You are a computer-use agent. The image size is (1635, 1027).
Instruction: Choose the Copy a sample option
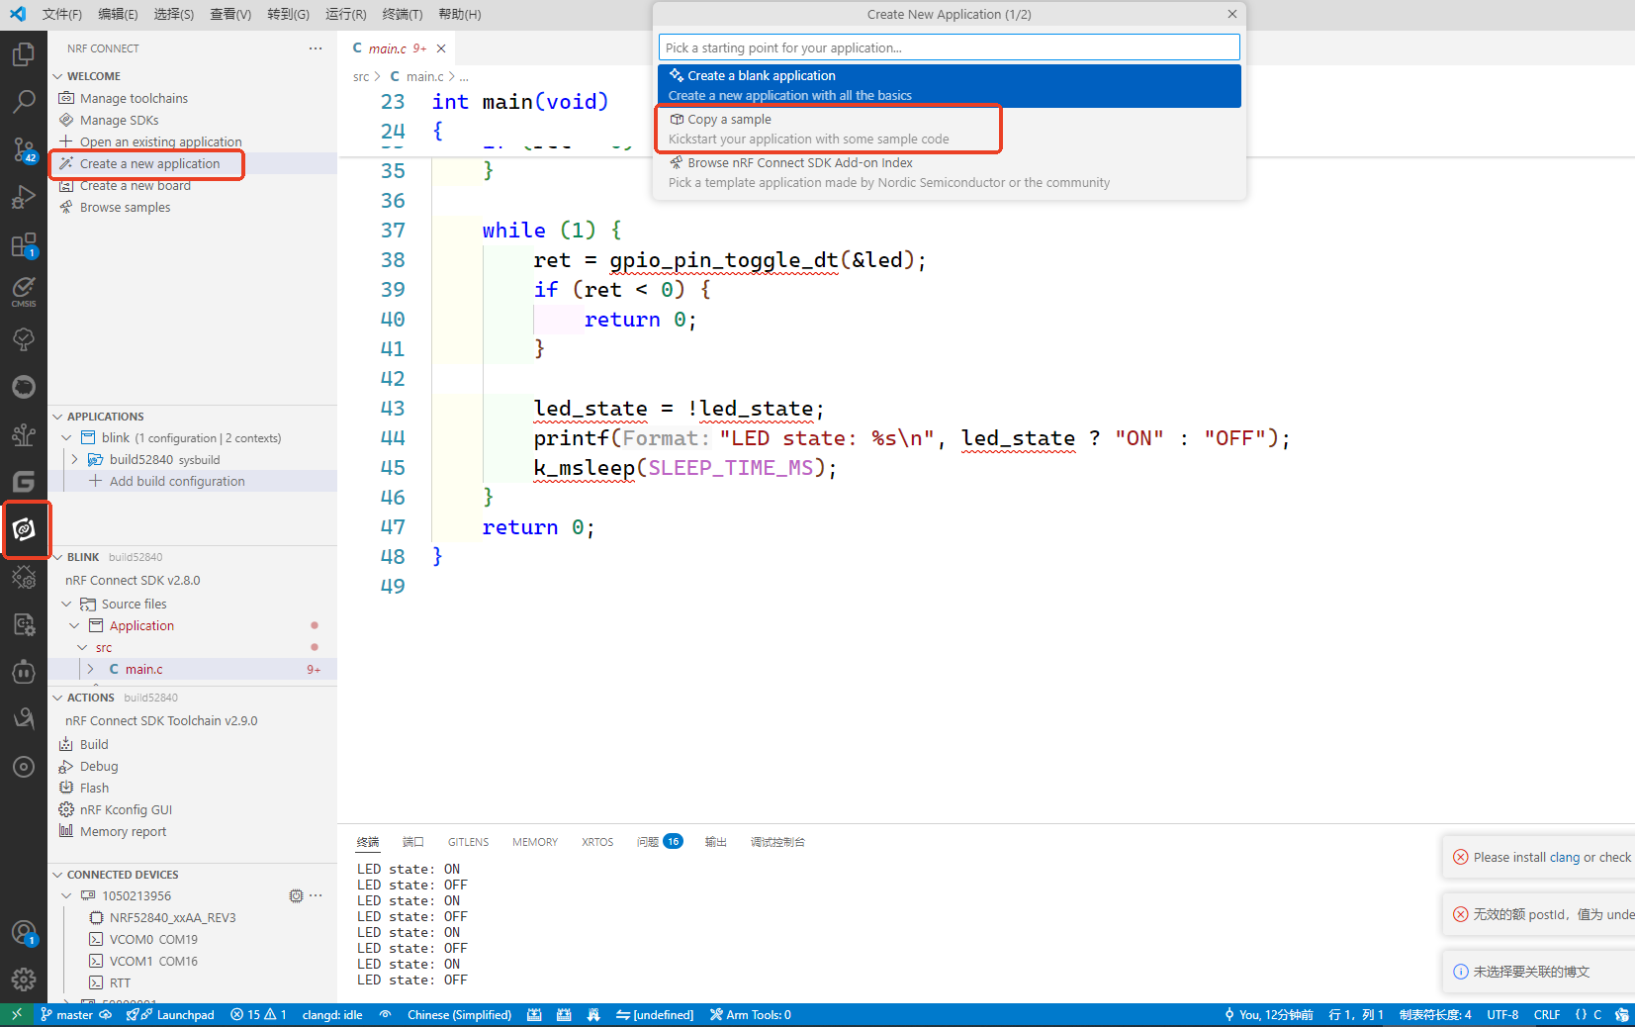coord(950,130)
